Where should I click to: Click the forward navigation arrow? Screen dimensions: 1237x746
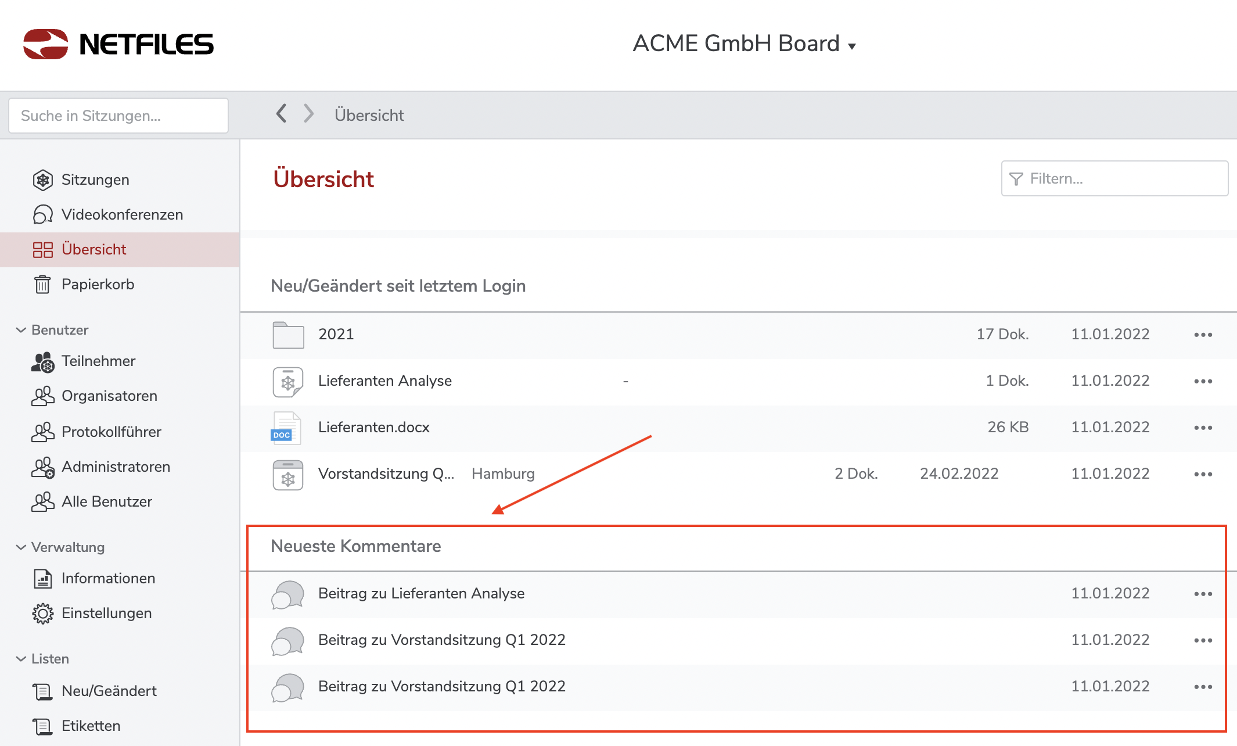308,113
